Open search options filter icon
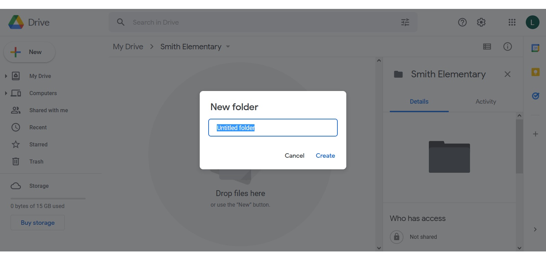 pyautogui.click(x=405, y=22)
